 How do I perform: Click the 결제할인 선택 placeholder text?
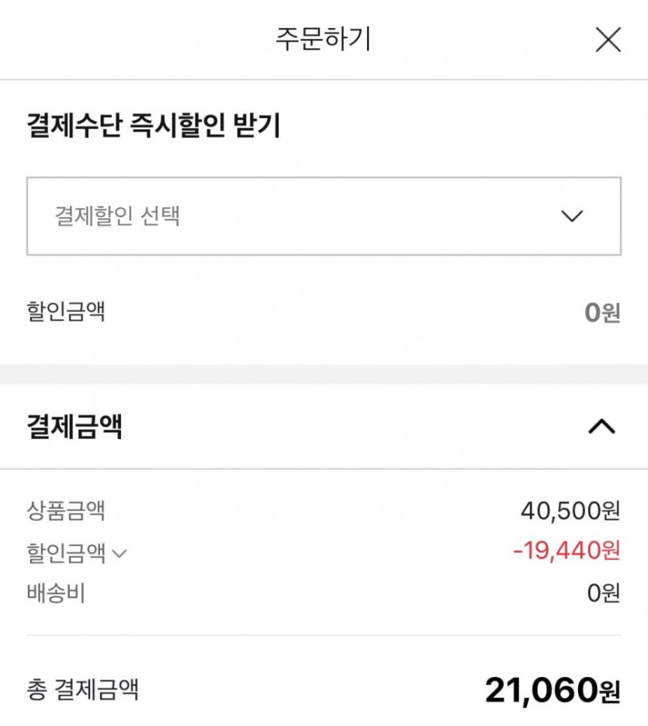tap(117, 216)
